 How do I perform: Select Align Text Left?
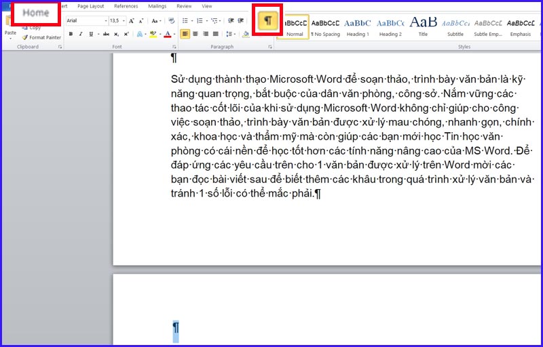(185, 34)
